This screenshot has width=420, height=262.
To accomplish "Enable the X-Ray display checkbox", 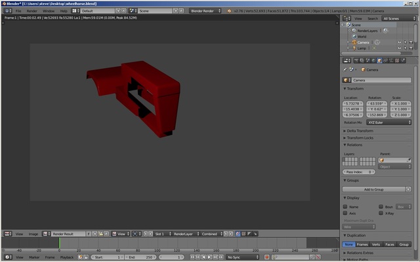I will 382,213.
